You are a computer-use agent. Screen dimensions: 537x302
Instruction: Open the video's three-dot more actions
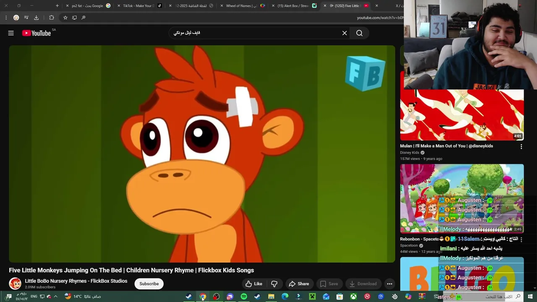click(x=390, y=284)
